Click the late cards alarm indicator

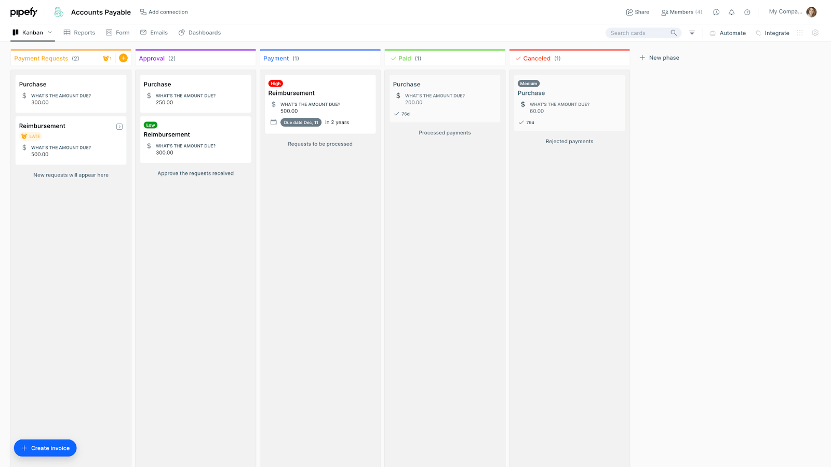tap(107, 58)
